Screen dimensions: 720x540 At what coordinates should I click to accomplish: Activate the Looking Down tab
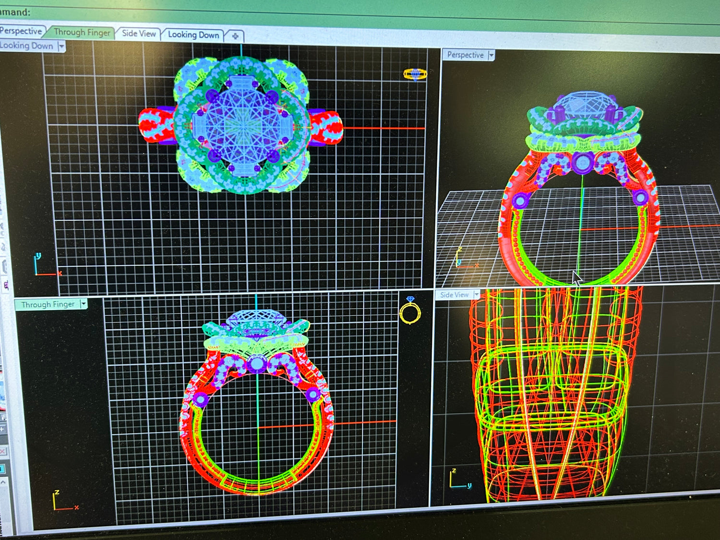click(193, 35)
